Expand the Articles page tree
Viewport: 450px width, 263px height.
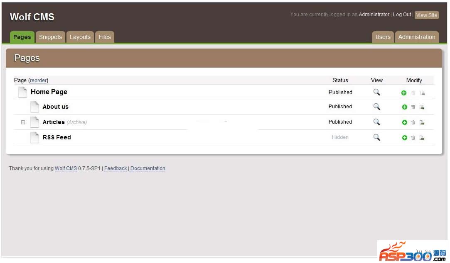23,122
